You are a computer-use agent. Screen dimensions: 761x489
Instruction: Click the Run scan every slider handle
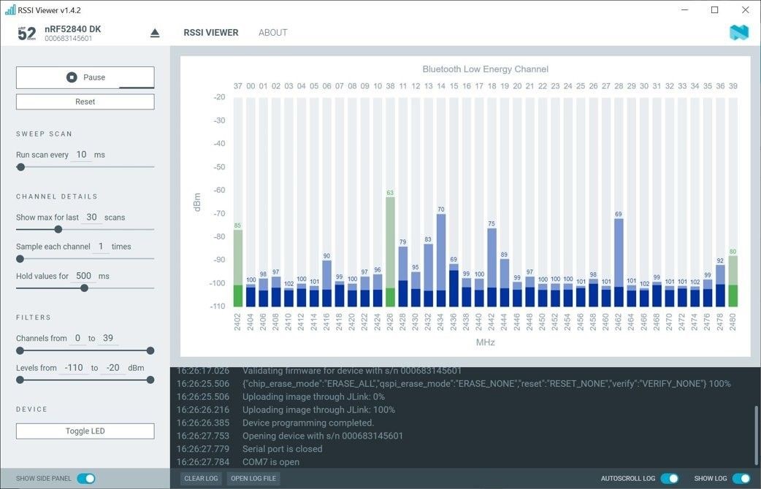[20, 166]
